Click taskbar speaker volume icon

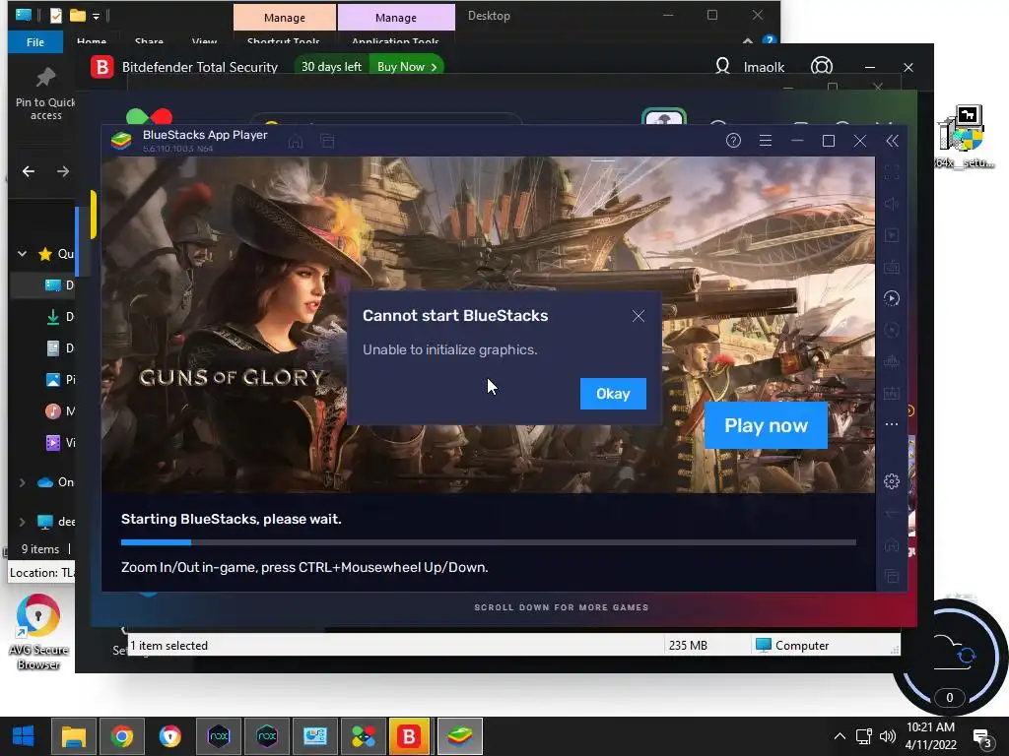coord(888,736)
